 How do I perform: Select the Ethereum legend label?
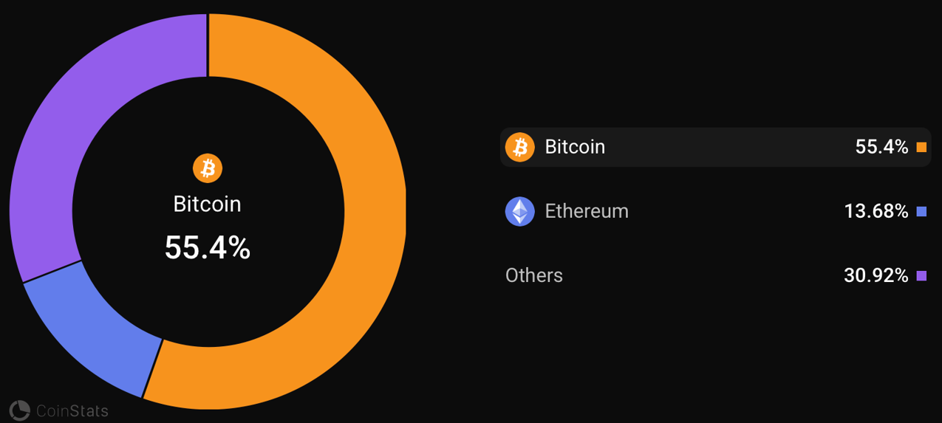click(587, 211)
